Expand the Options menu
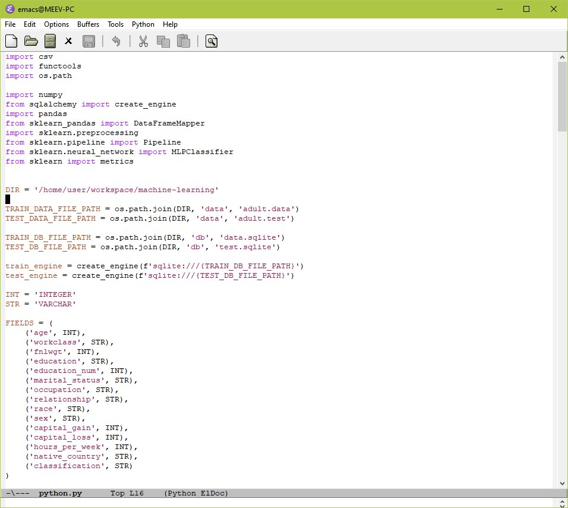 pos(56,24)
